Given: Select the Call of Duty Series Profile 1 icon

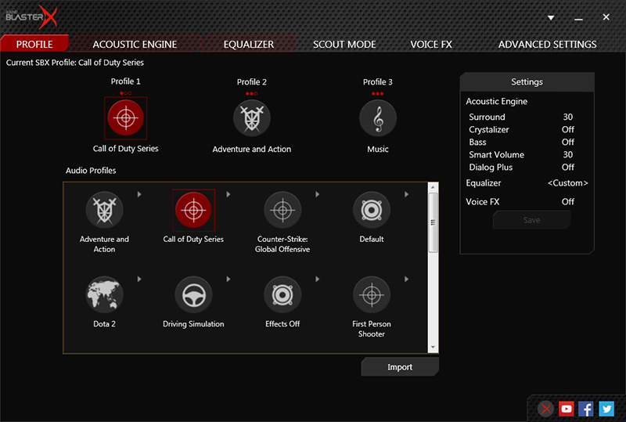Looking at the screenshot, I should tap(125, 117).
